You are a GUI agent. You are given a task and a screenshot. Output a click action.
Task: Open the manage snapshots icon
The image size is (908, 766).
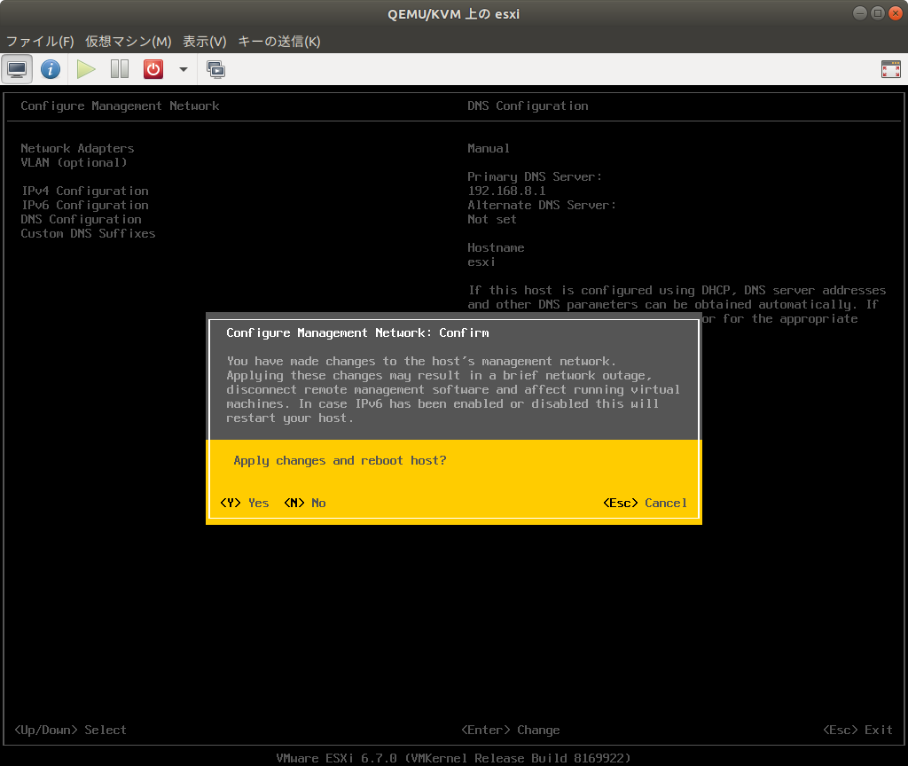pyautogui.click(x=216, y=69)
